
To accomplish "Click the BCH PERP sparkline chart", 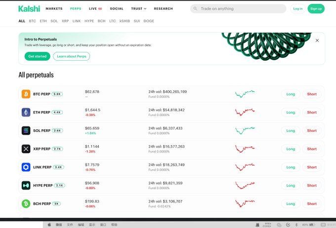I will 245,203.
